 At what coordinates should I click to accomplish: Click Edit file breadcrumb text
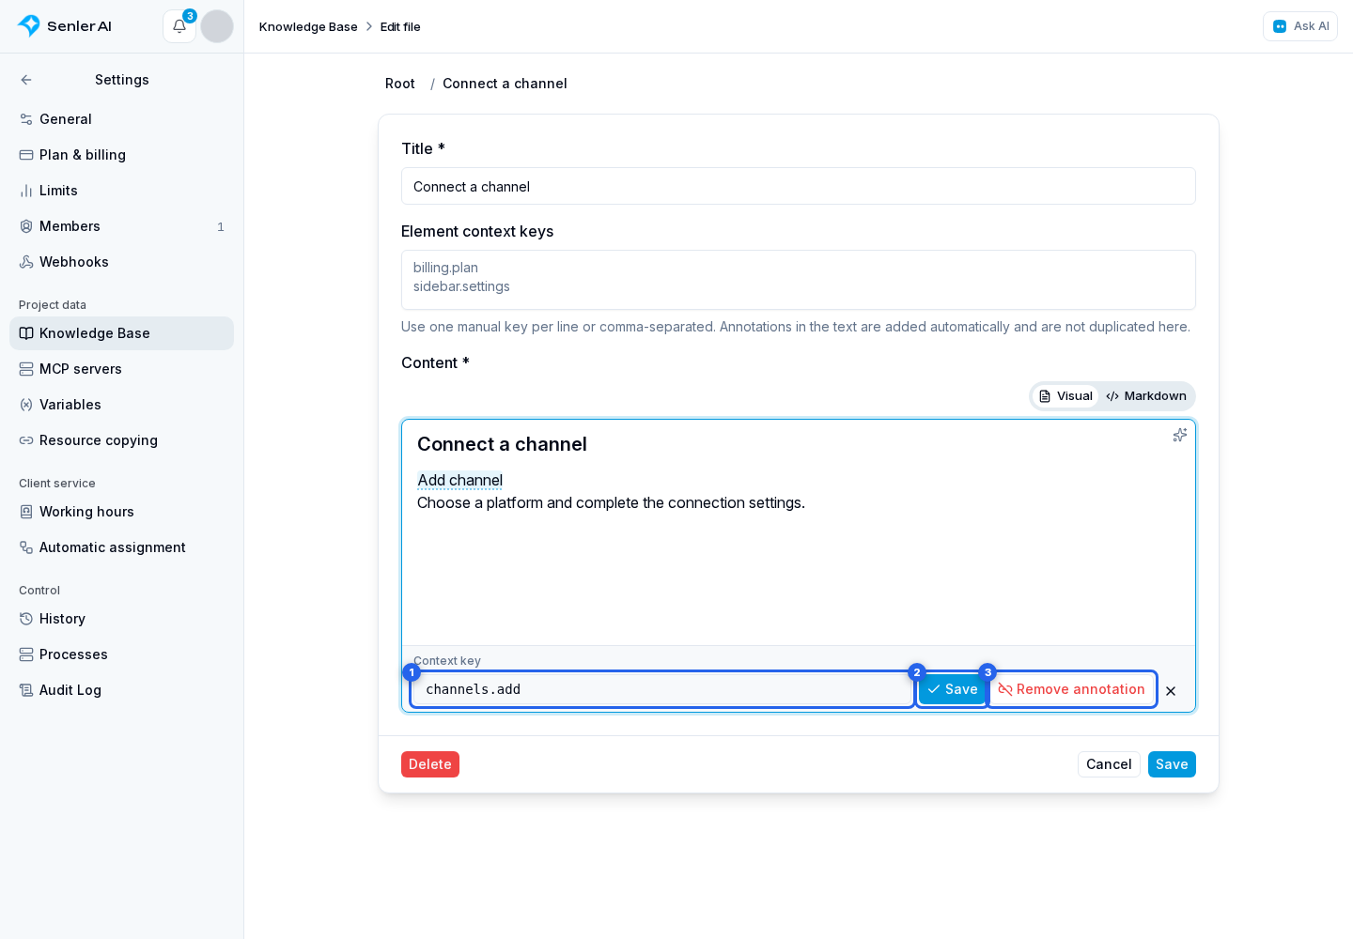point(400,26)
